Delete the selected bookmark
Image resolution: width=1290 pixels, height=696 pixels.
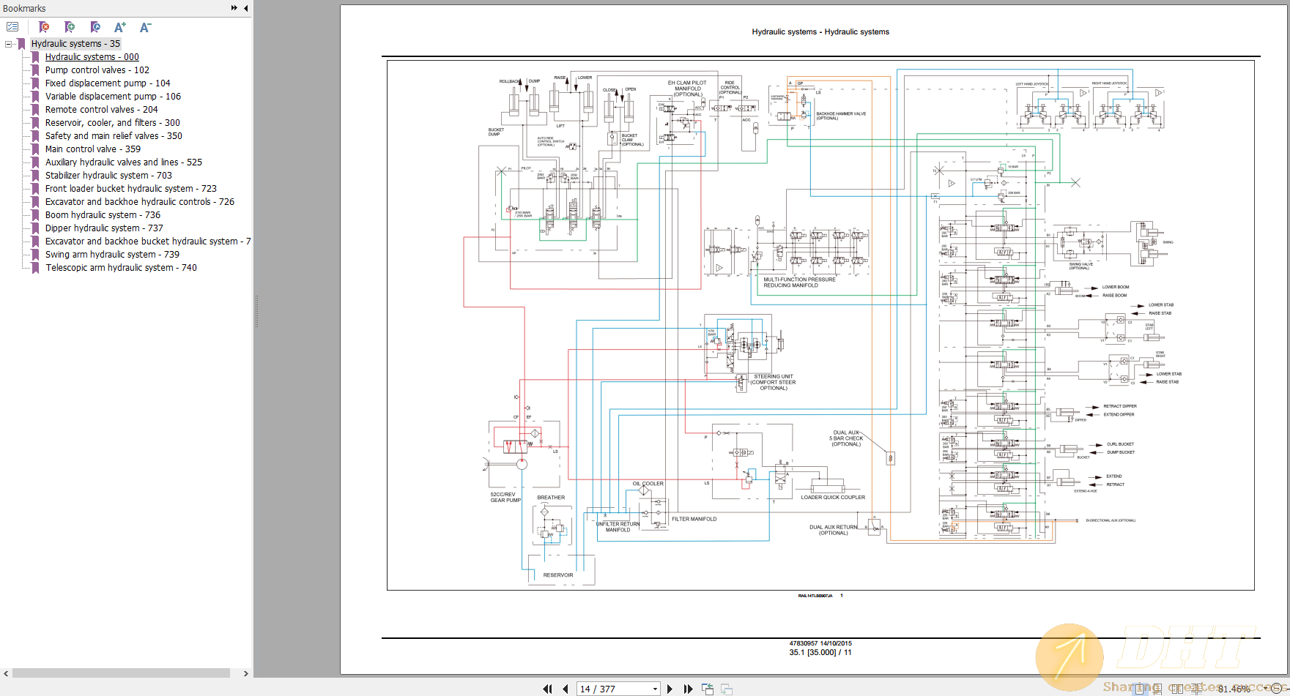tap(44, 27)
